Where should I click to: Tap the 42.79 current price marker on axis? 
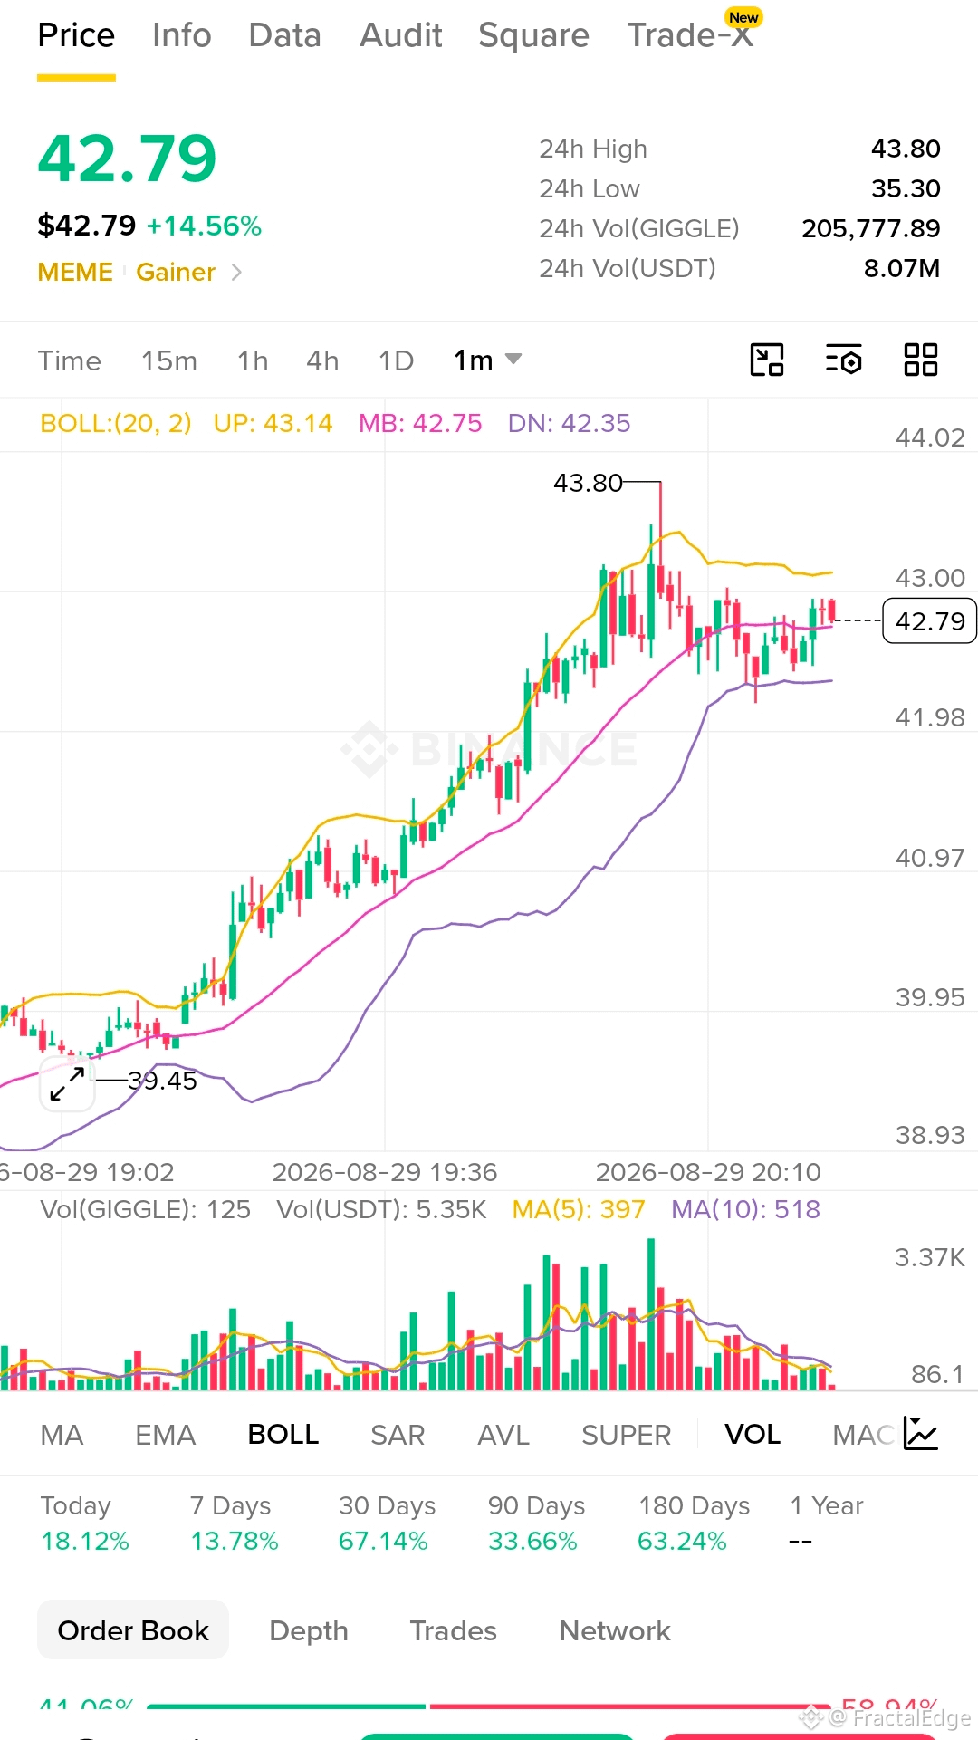[930, 621]
